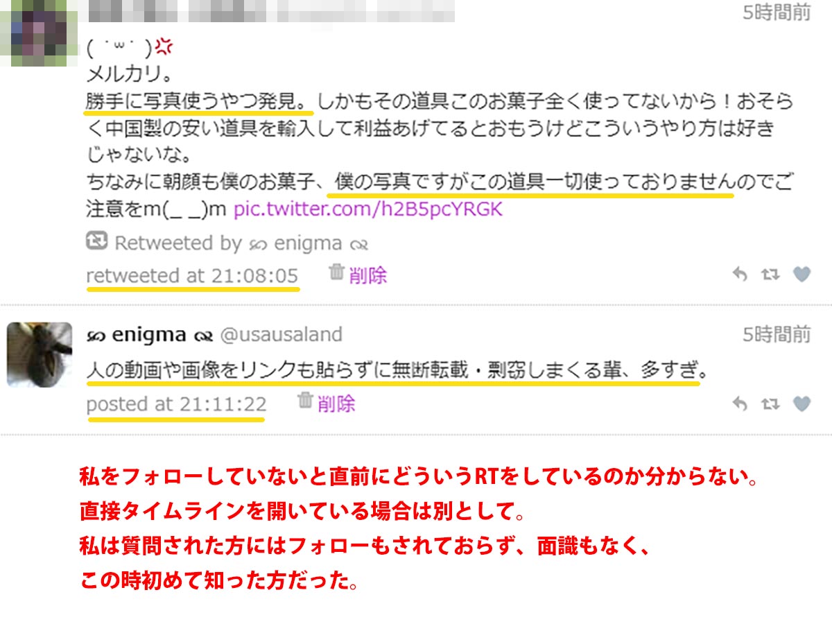Click the trash icon beside posted at 21:11:22
The image size is (832, 624).
[305, 400]
